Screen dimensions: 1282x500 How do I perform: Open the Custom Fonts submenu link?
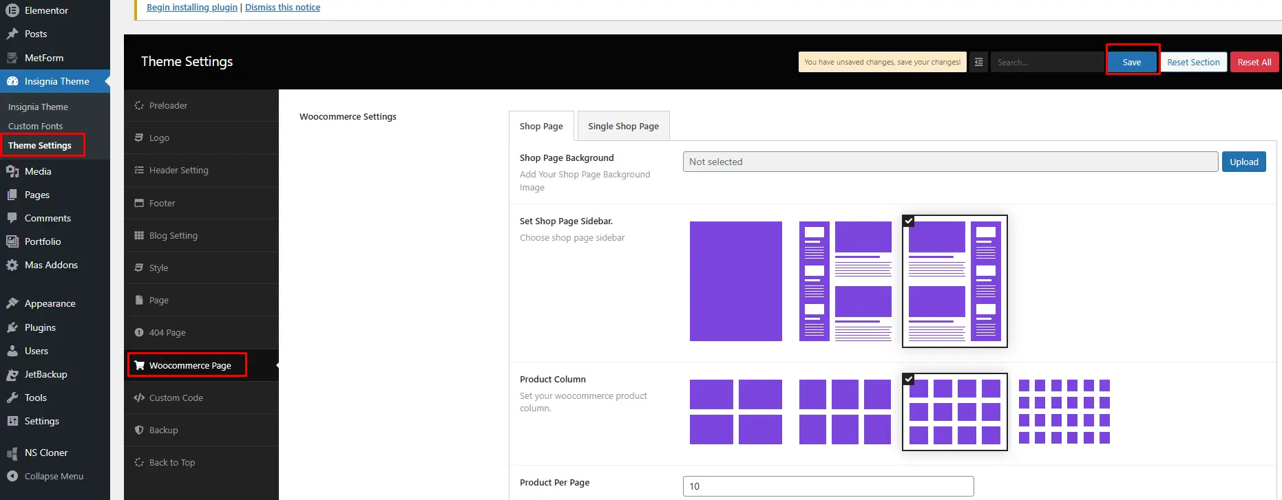click(x=36, y=126)
